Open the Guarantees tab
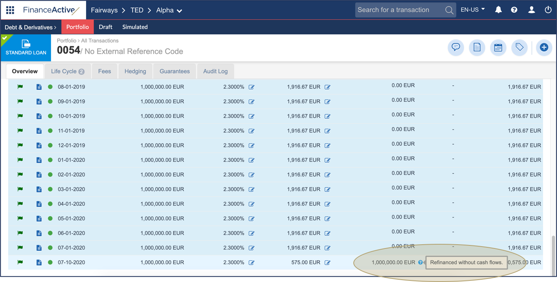Image resolution: width=557 pixels, height=282 pixels. click(x=175, y=71)
